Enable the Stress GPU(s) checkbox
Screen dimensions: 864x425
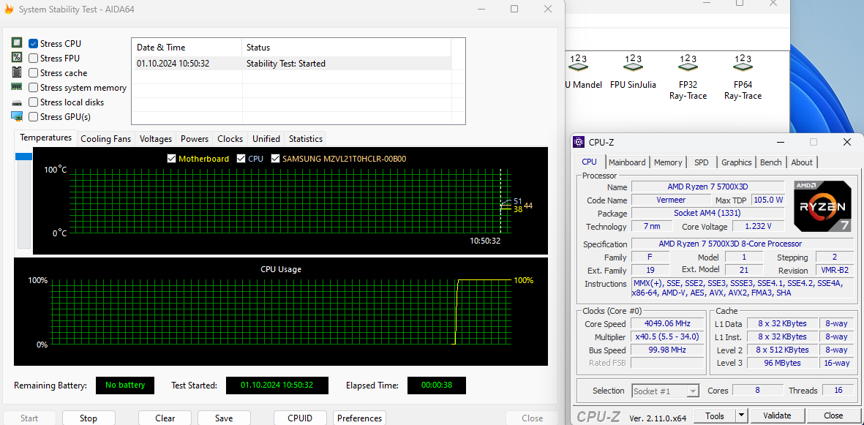click(33, 116)
